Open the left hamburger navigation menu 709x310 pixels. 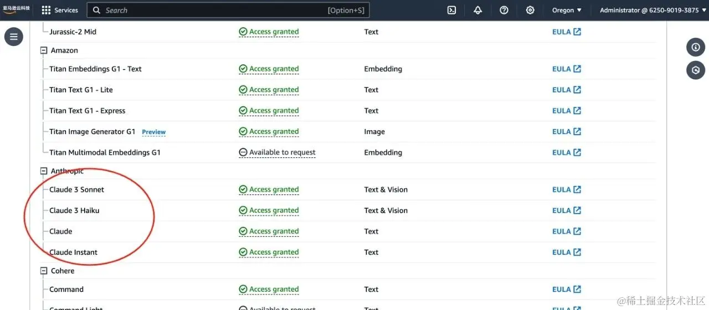(x=14, y=37)
